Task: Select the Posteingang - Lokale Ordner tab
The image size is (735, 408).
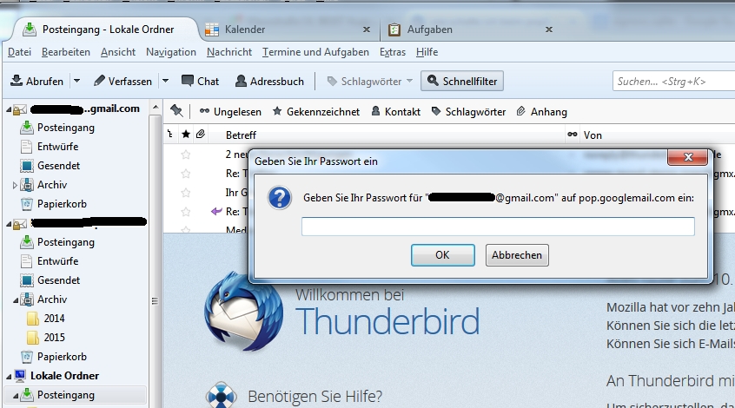Action: 108,30
